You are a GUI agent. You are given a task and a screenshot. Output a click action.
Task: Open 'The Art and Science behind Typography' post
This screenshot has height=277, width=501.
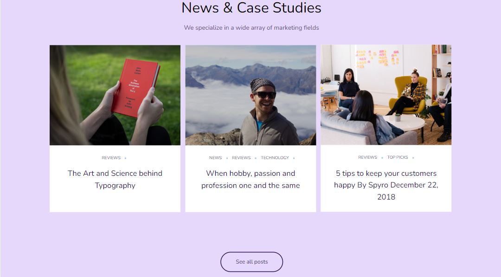115,179
